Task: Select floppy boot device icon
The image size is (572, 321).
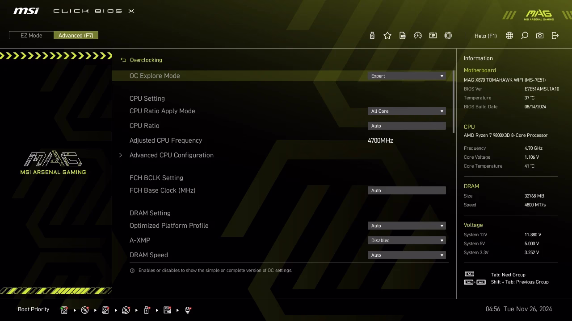Action: [167, 310]
